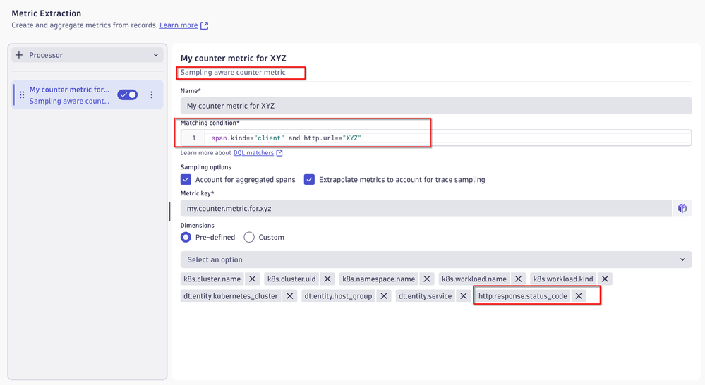Remove the http.response.status_code dimension
This screenshot has width=705, height=385.
(x=579, y=296)
